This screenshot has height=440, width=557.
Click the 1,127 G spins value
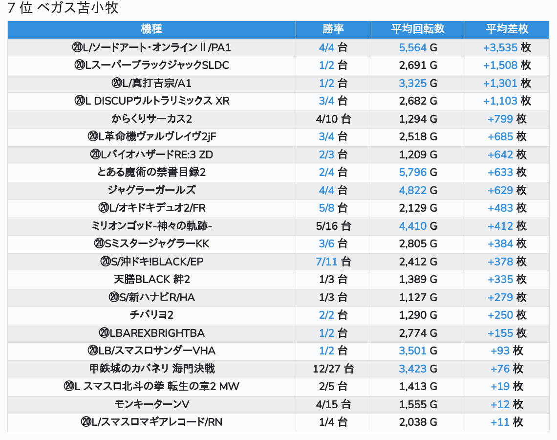(418, 297)
